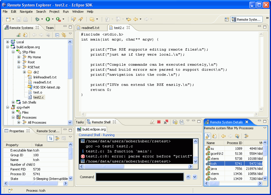271x195 pixels.
Task: Click the Save icon in main toolbar
Action: [19, 19]
